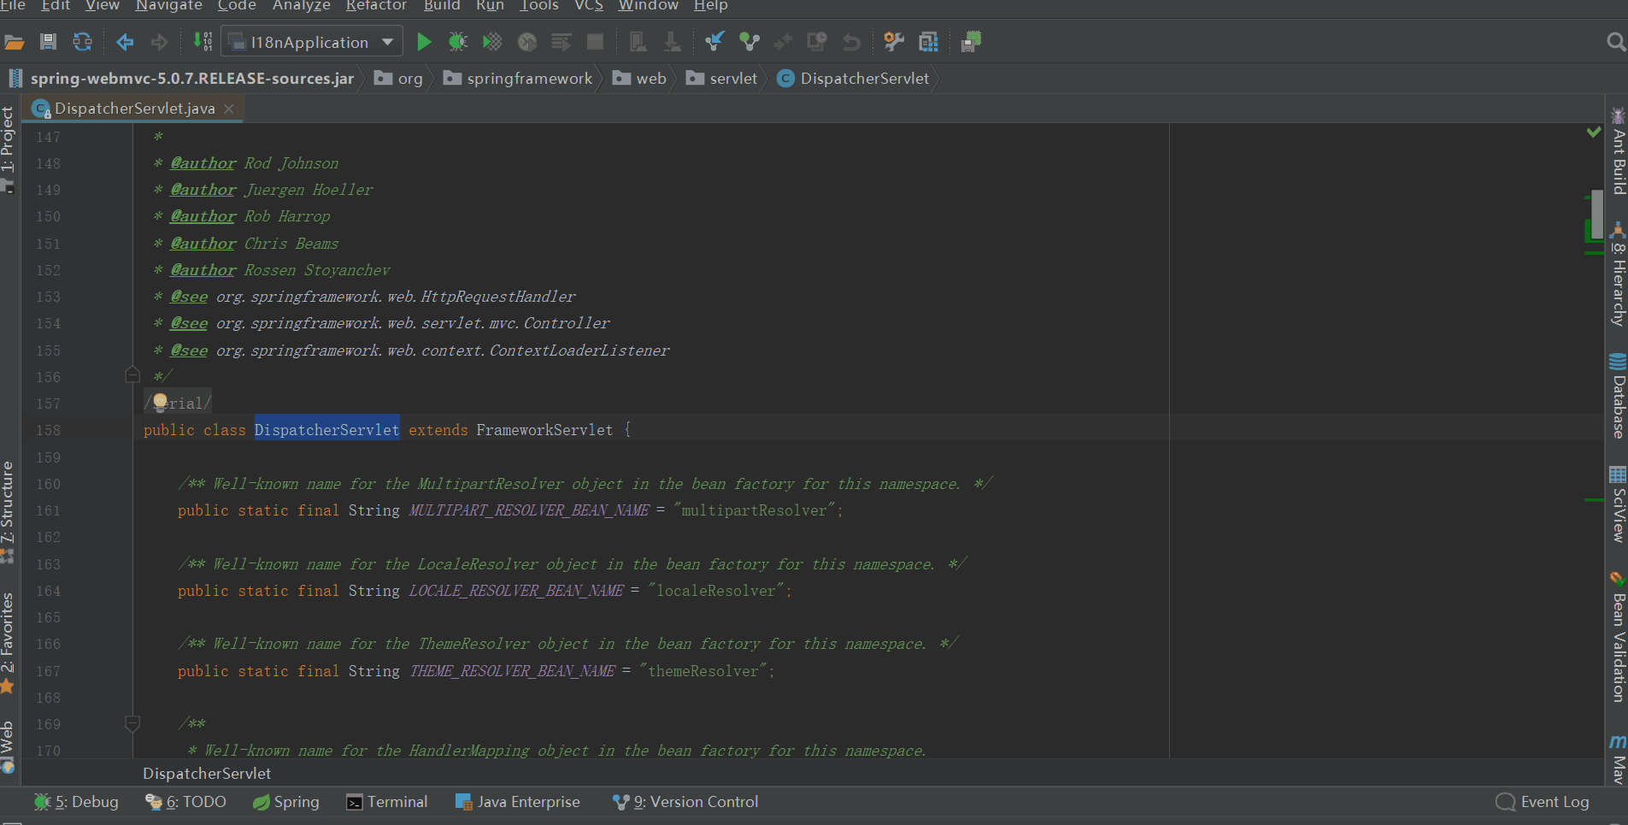Click the Open folder toolbar icon

[x=15, y=42]
